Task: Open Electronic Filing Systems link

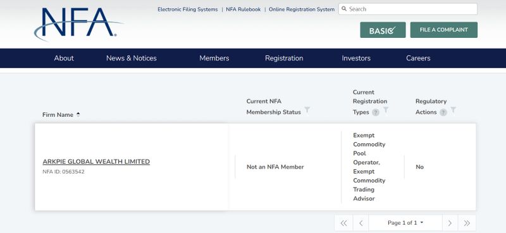Action: point(187,9)
